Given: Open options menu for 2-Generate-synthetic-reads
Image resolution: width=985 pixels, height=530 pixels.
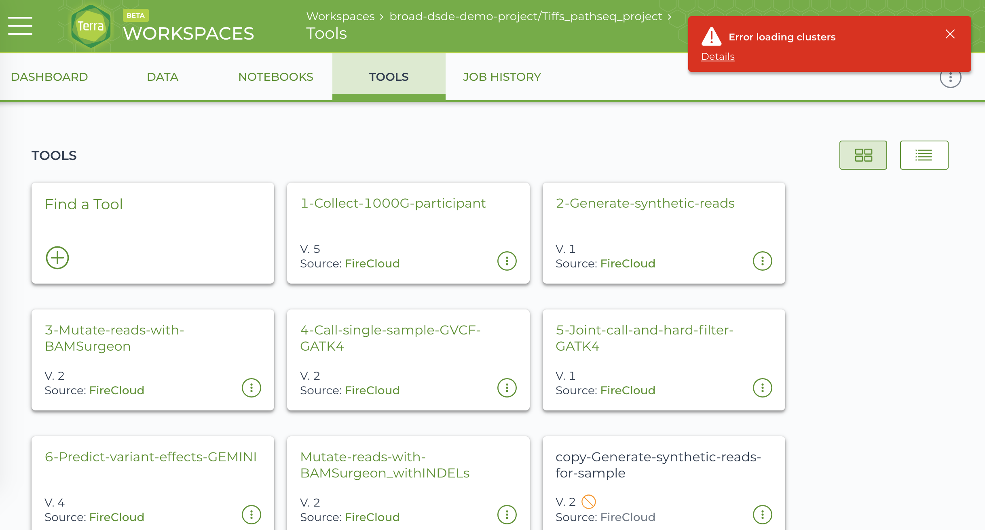Looking at the screenshot, I should (x=762, y=261).
